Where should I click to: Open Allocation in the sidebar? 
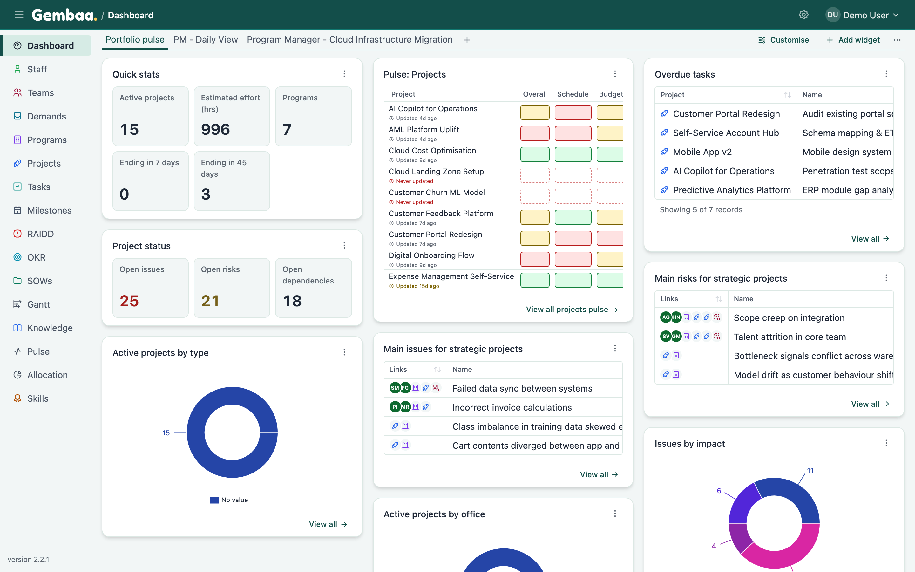tap(46, 375)
